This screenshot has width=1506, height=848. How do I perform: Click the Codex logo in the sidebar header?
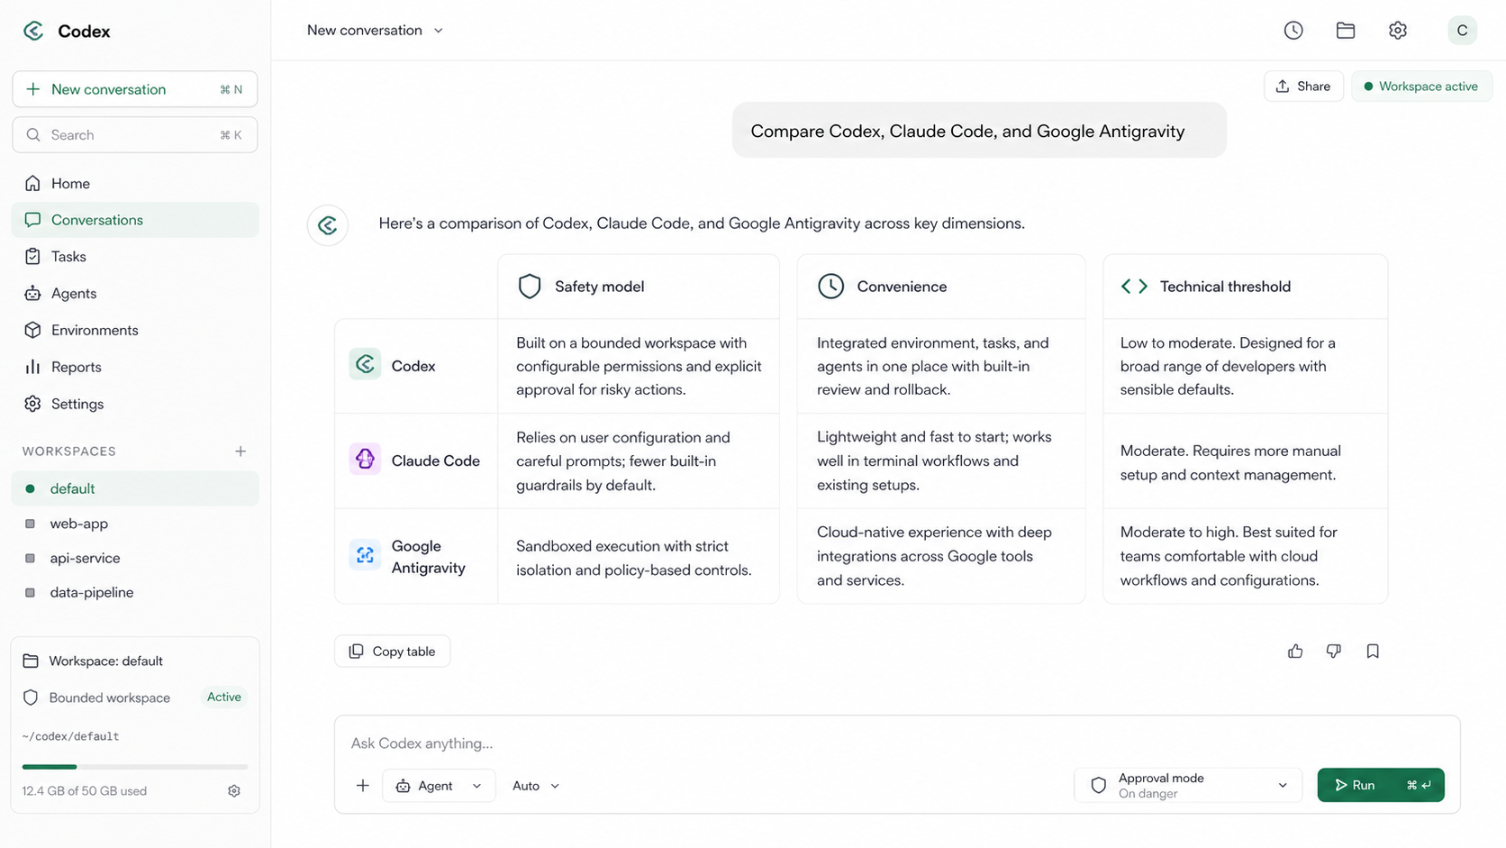click(x=33, y=31)
